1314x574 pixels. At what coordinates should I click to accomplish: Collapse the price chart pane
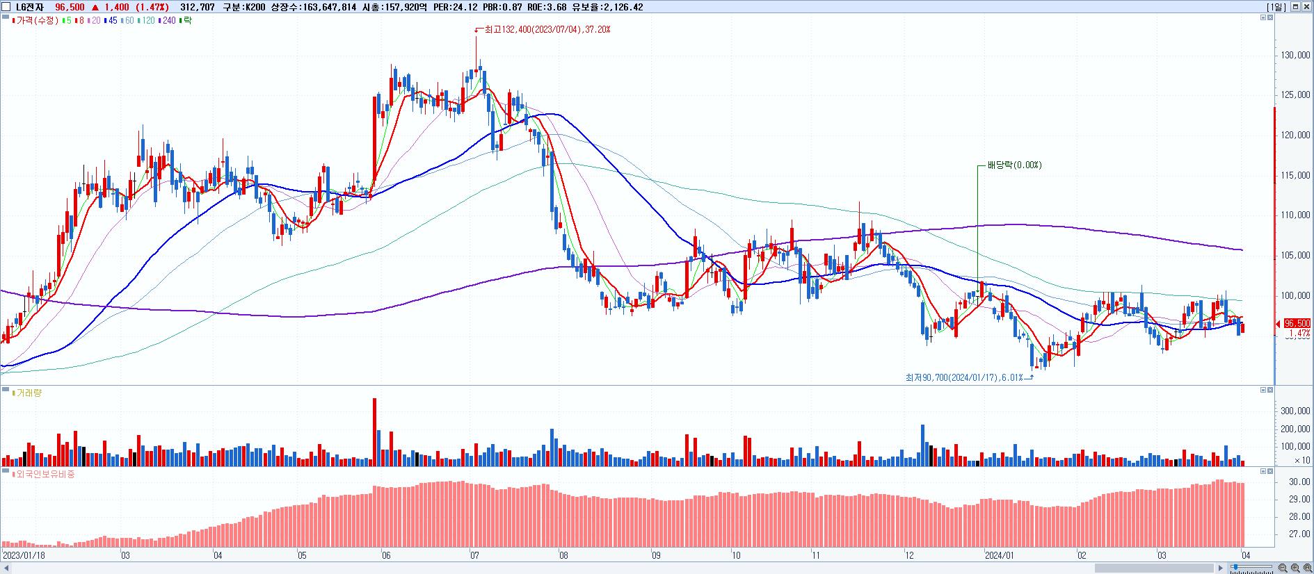[x=1263, y=17]
